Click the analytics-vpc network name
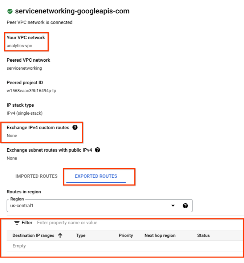Viewport: 244px width, 263px height. tap(20, 46)
